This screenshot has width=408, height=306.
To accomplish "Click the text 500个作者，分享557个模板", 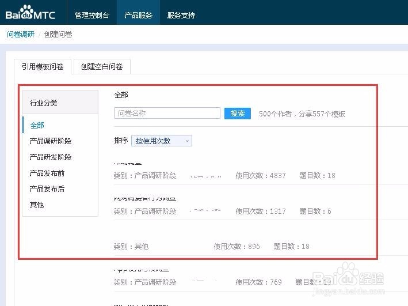I will [x=302, y=114].
